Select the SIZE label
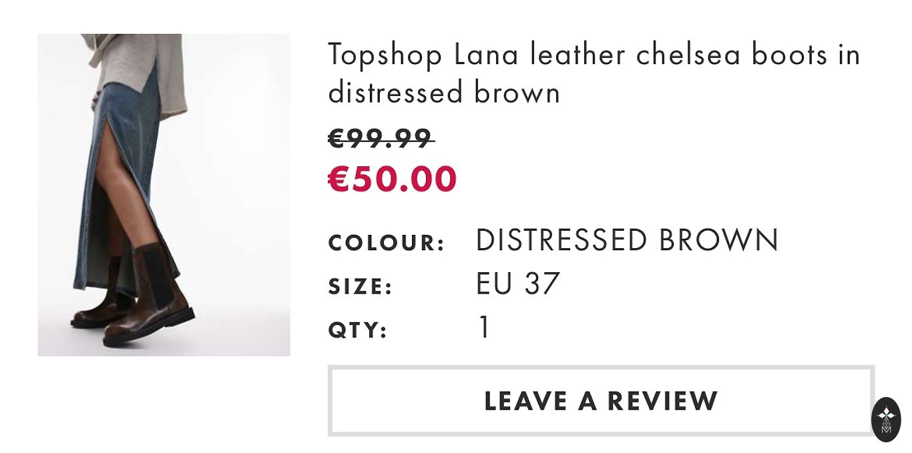The image size is (912, 453). pos(361,287)
